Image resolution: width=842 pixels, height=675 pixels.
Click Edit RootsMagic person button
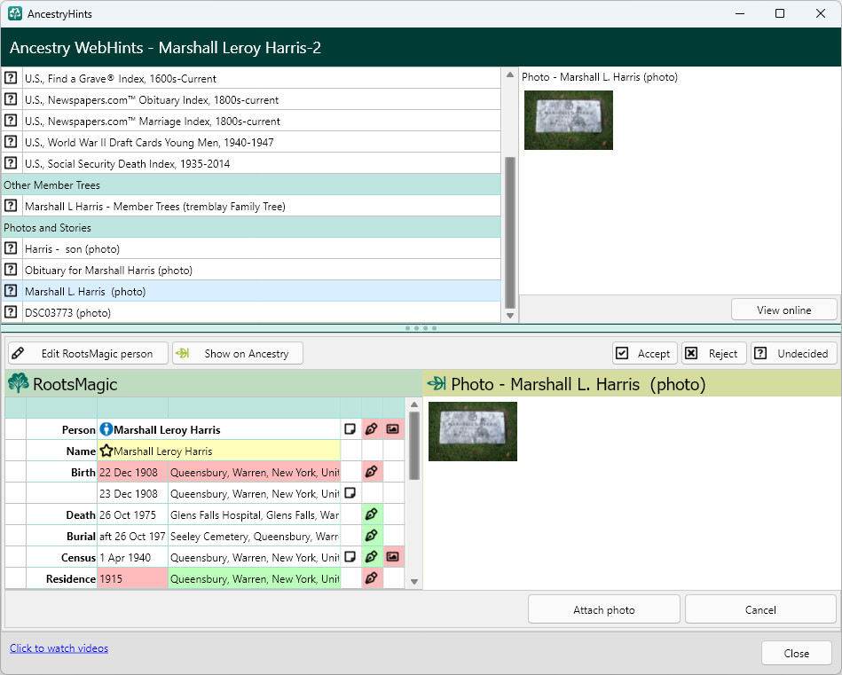coord(88,353)
